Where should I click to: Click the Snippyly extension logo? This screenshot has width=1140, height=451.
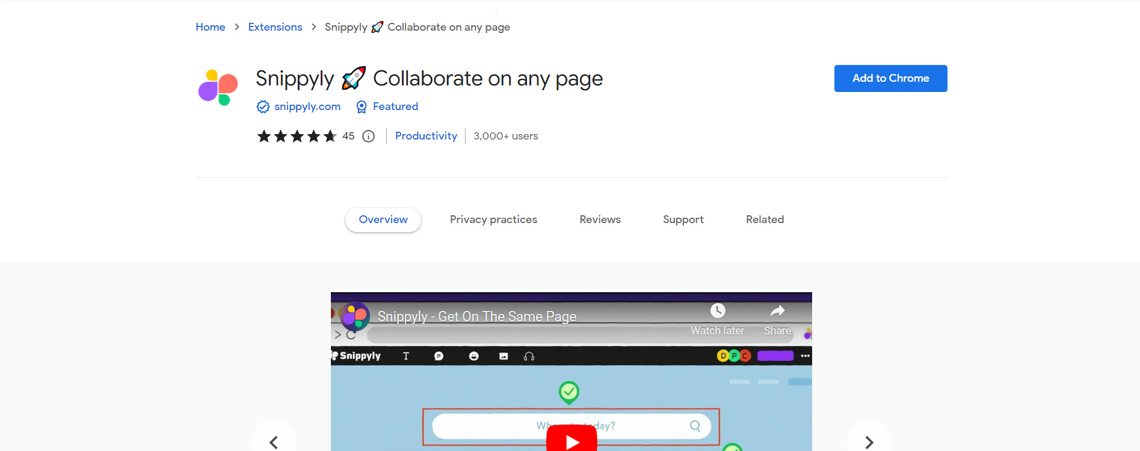(x=218, y=87)
